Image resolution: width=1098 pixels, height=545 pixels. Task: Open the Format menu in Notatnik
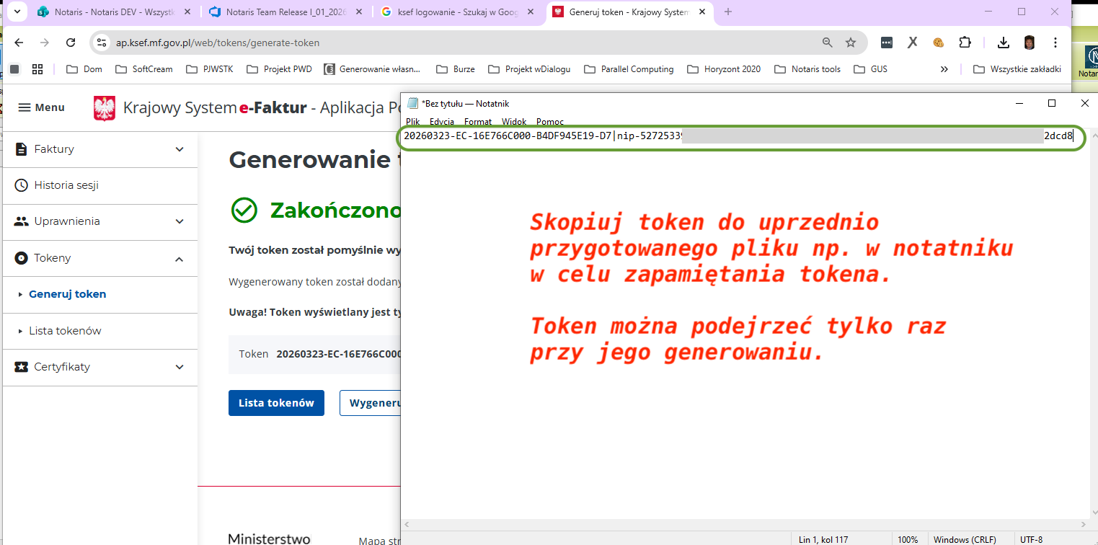[478, 122]
